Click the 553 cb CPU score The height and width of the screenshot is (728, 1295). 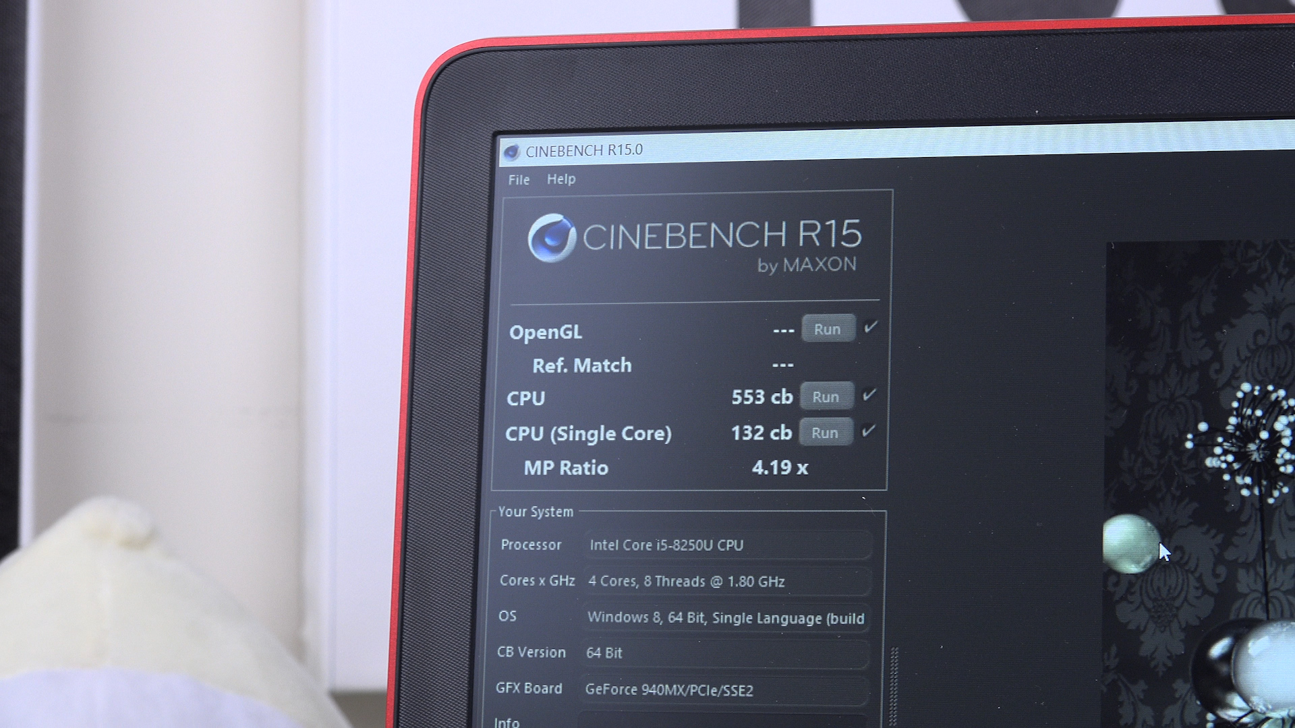(762, 397)
